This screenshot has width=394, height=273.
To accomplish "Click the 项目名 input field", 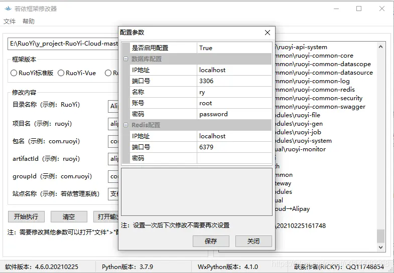I will tap(113, 124).
